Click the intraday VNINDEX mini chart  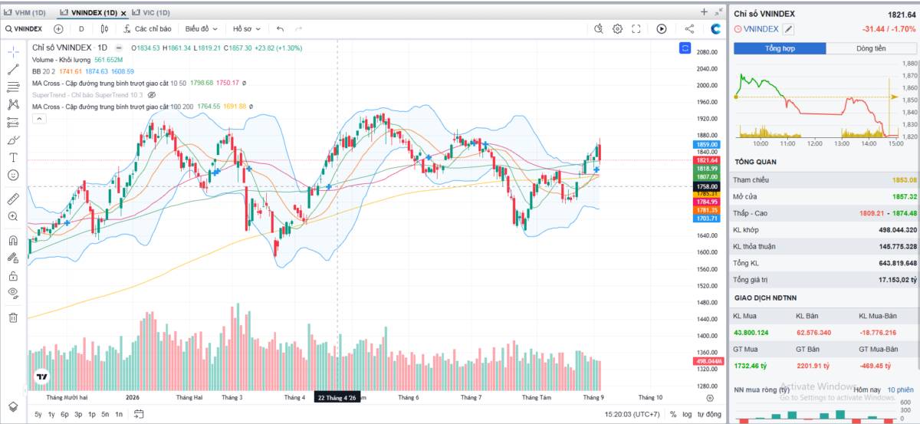825,102
